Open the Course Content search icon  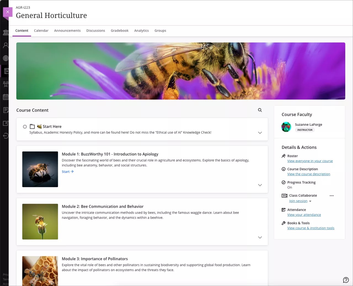pyautogui.click(x=260, y=110)
